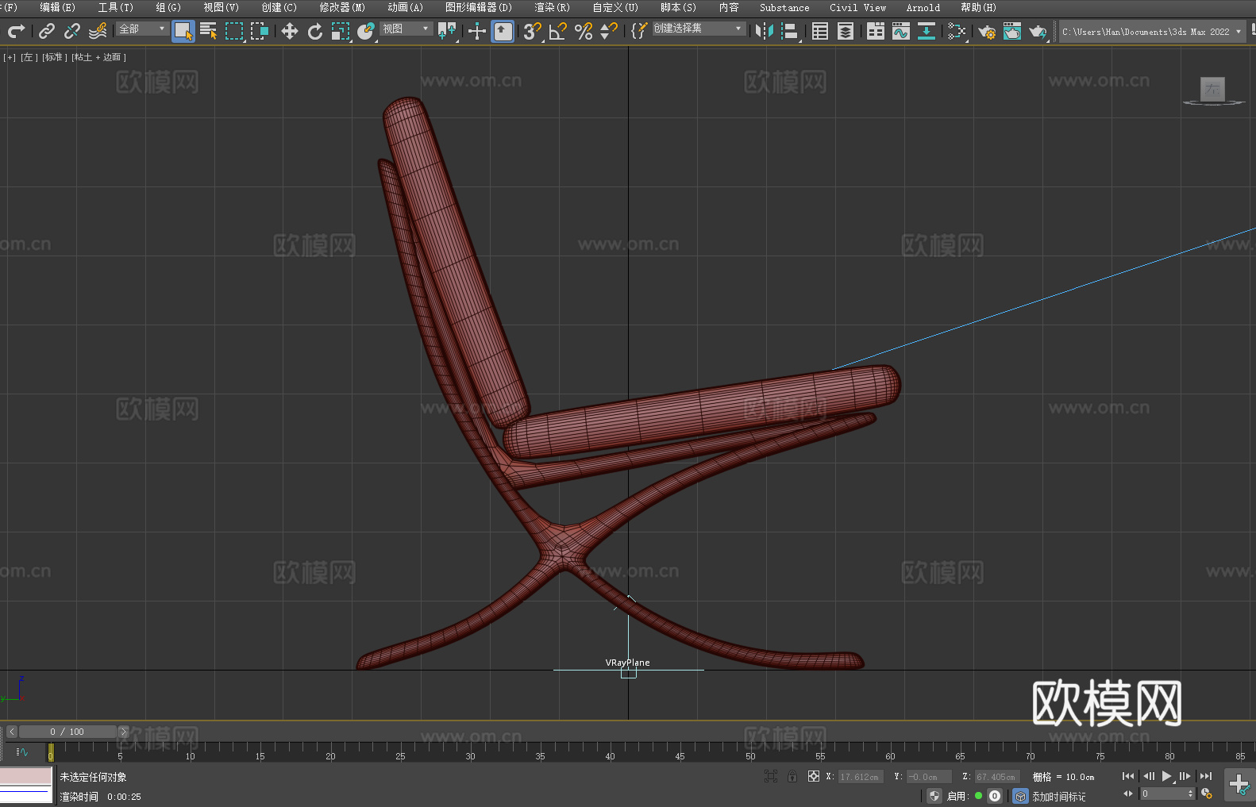1256x807 pixels.
Task: Click time slider 0 / 100 handle
Action: coord(67,732)
